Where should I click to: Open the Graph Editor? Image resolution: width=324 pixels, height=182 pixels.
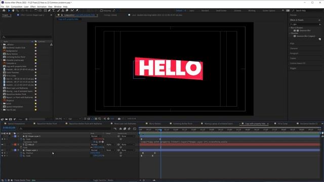pos(135,129)
